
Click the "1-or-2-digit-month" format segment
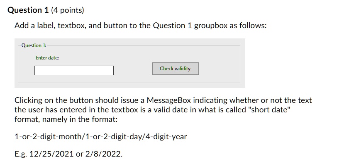point(48,137)
